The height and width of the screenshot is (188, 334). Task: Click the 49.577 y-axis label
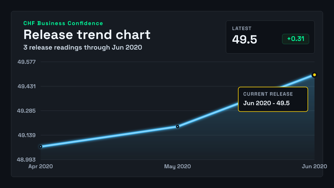tap(27, 62)
